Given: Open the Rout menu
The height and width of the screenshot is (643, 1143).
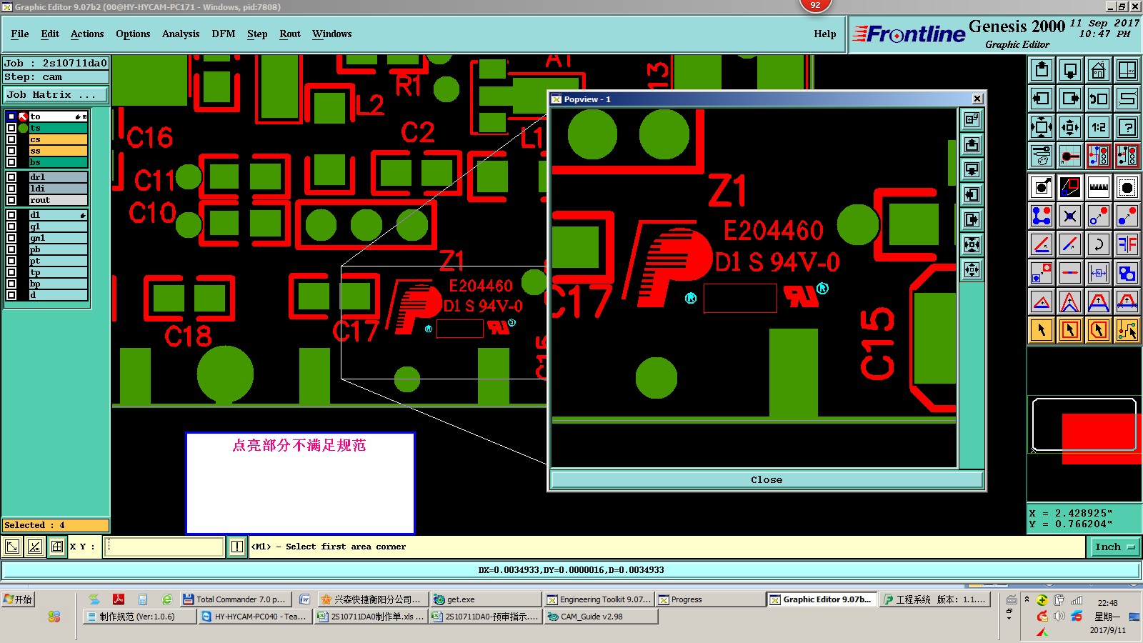Looking at the screenshot, I should (x=290, y=34).
